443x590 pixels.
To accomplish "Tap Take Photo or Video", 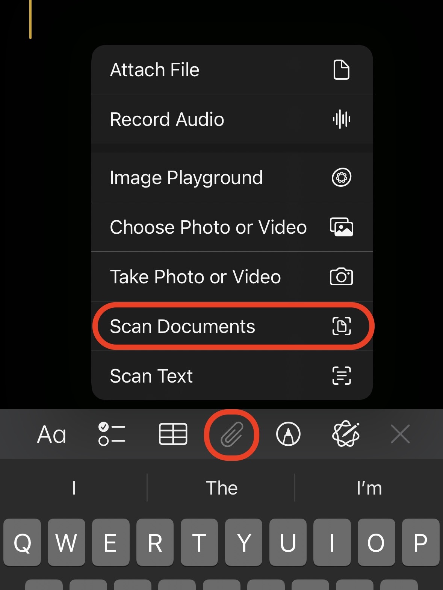I will [x=232, y=277].
